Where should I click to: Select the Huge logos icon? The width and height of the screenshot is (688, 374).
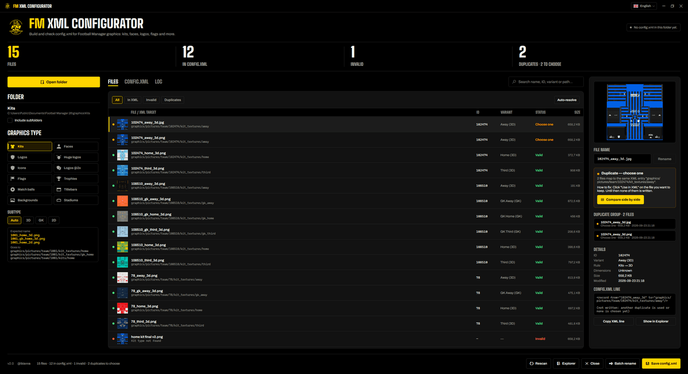click(58, 157)
